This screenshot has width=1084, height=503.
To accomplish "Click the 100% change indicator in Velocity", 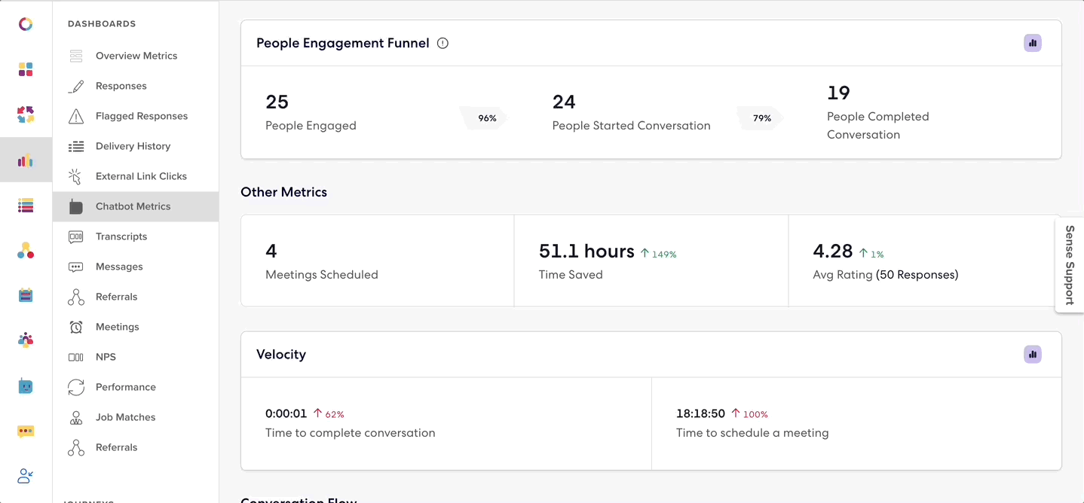I will pyautogui.click(x=749, y=414).
